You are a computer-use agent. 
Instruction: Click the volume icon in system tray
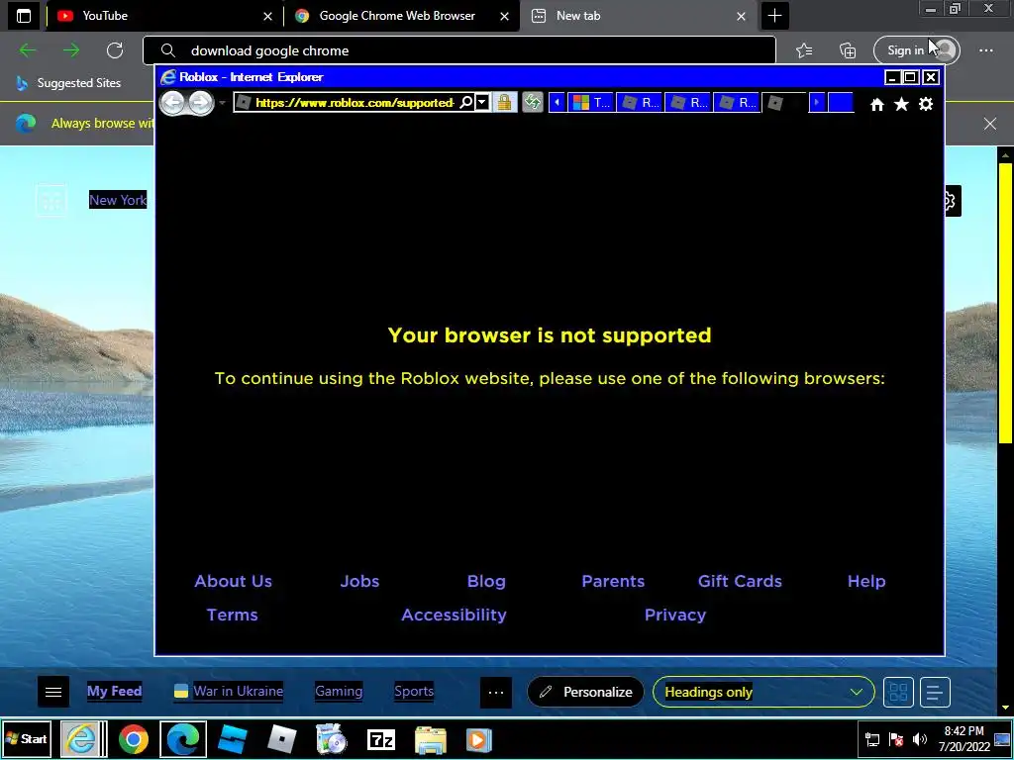click(x=919, y=738)
